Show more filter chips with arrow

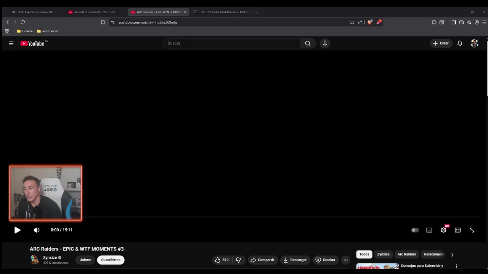click(x=453, y=255)
